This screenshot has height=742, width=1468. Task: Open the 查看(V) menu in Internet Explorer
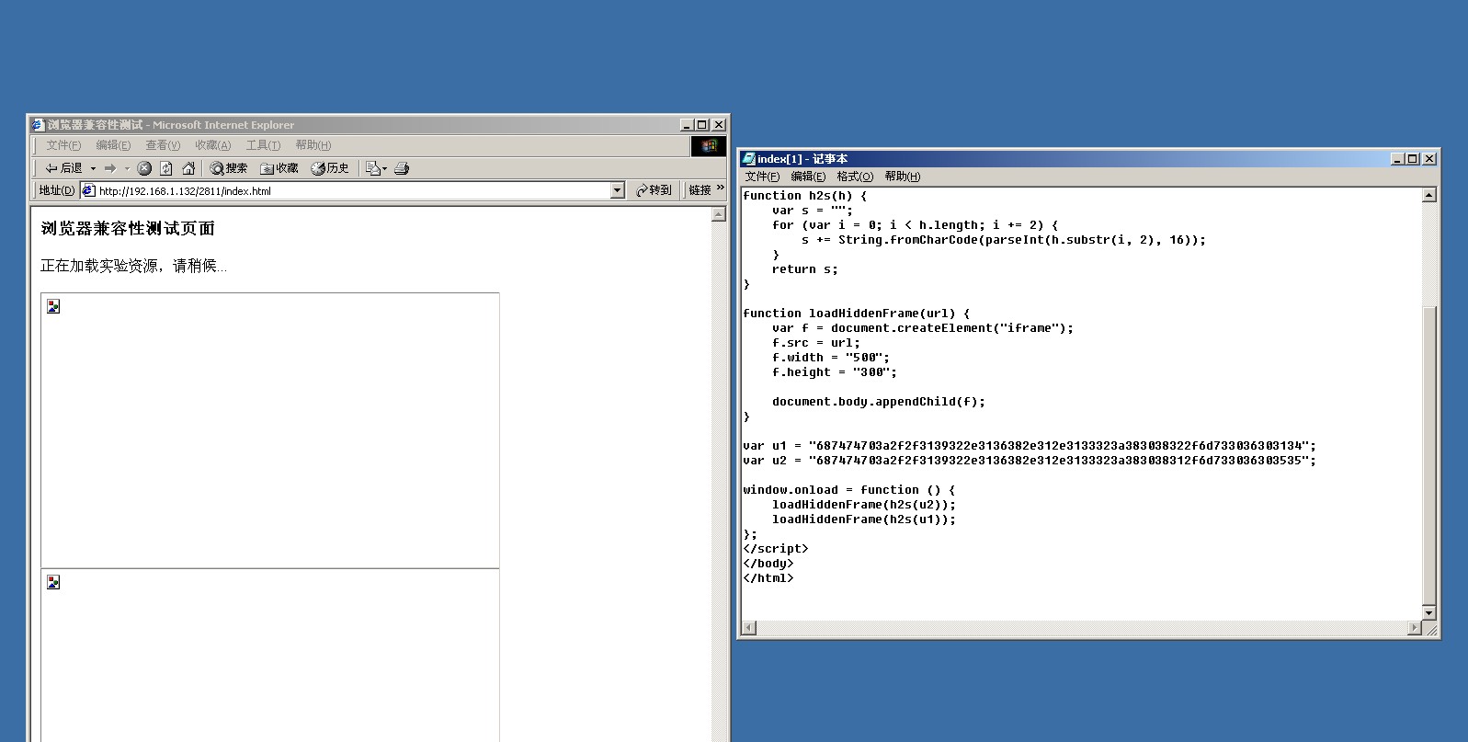point(163,145)
